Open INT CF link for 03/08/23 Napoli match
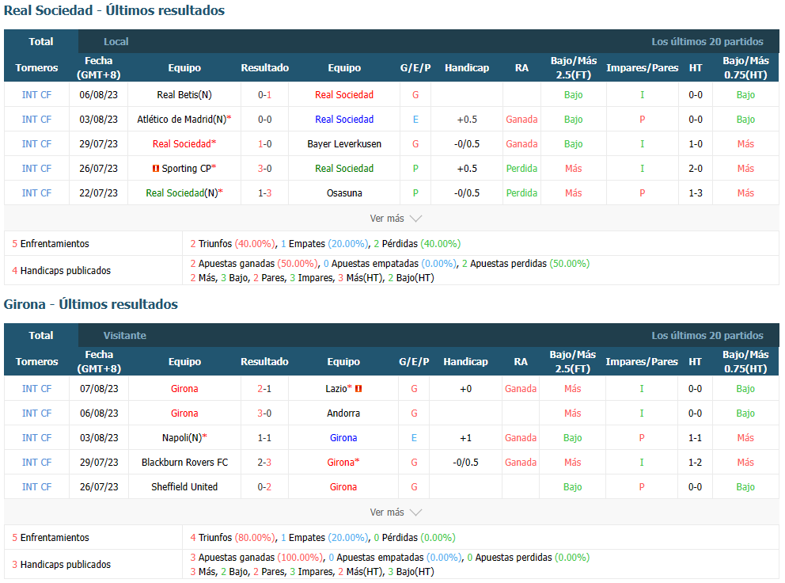 (x=36, y=437)
